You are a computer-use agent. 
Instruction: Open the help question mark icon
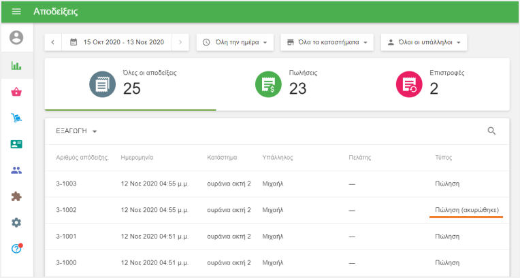tap(16, 249)
